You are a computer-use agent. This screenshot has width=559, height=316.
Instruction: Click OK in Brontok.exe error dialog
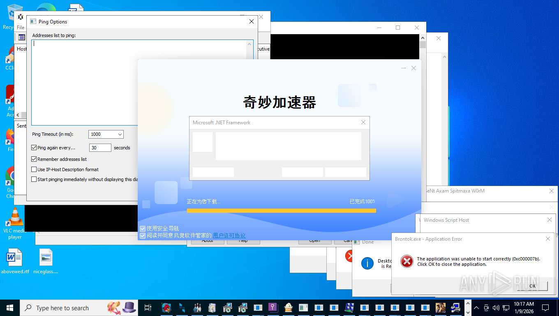point(532,286)
